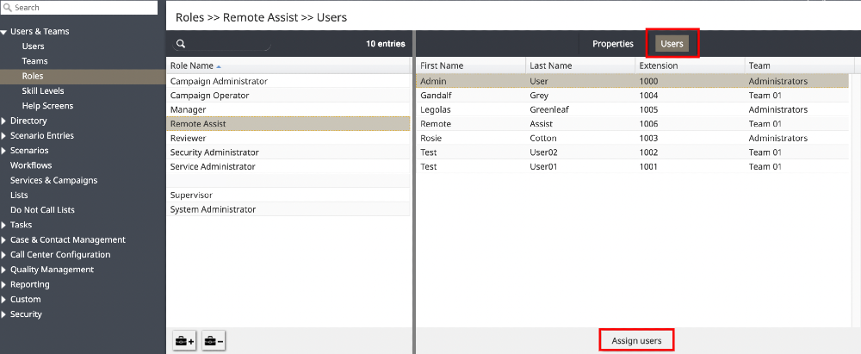
Task: Click the magnifier icon in roles list
Action: (x=181, y=44)
